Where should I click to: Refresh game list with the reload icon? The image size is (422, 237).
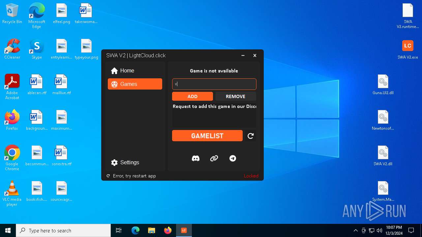pos(251,136)
